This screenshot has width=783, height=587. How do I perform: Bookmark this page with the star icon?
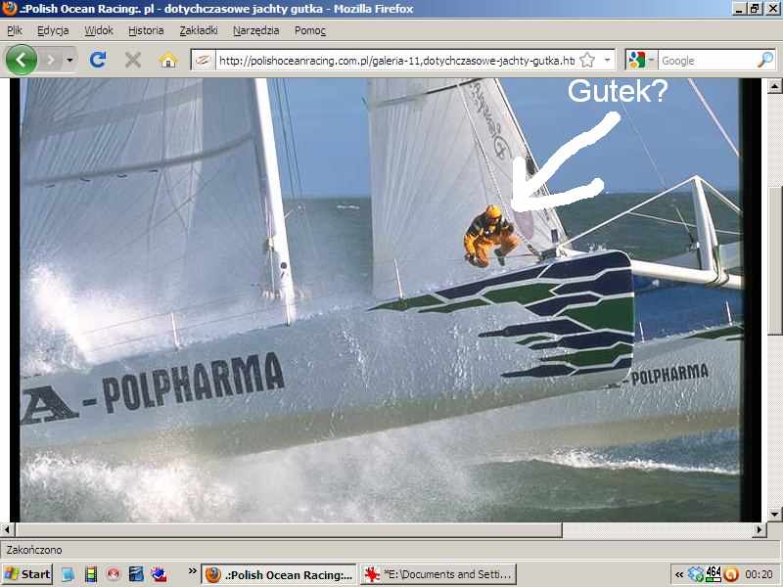(x=588, y=61)
